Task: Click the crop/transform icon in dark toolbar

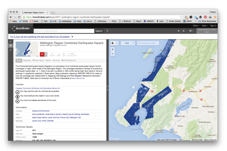Action: click(x=183, y=31)
